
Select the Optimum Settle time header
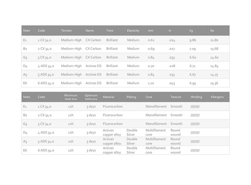(91, 97)
